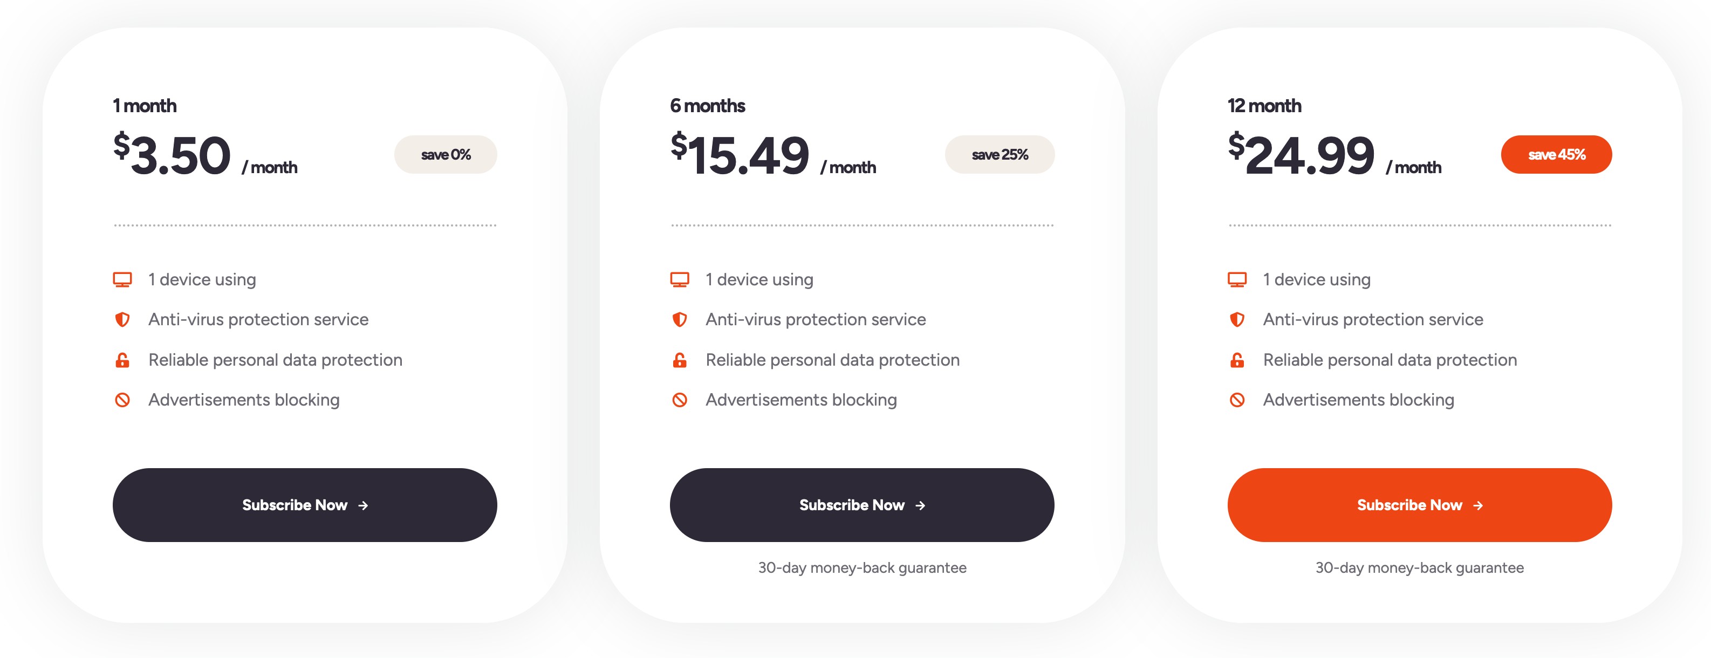Click the save 25% badge
The height and width of the screenshot is (658, 1711).
tap(1000, 155)
